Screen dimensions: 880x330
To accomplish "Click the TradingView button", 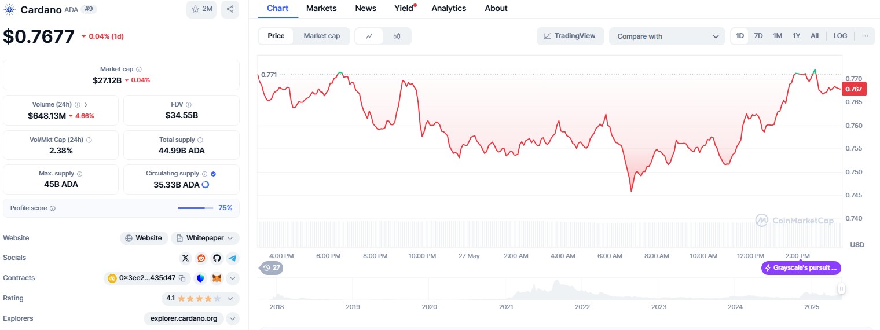I will [570, 36].
